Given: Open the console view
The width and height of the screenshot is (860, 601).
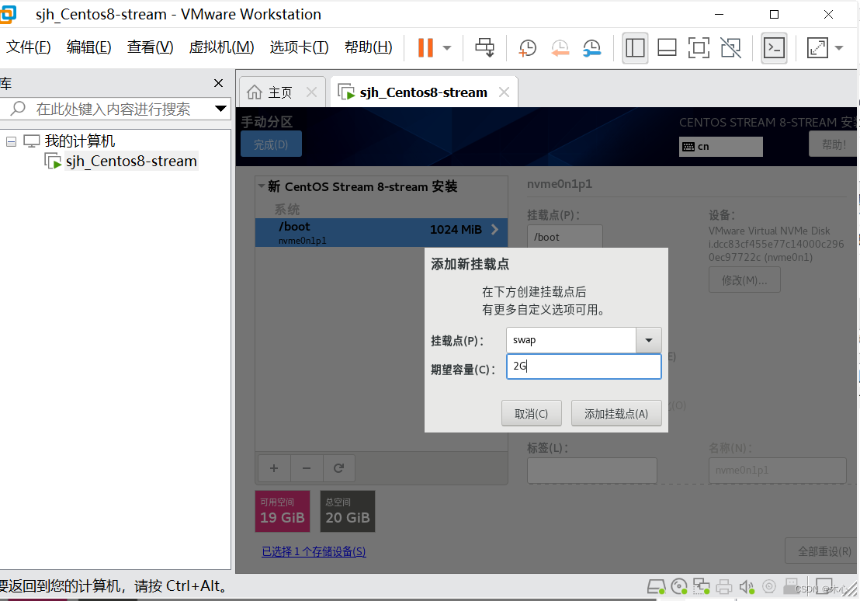Looking at the screenshot, I should tap(774, 47).
